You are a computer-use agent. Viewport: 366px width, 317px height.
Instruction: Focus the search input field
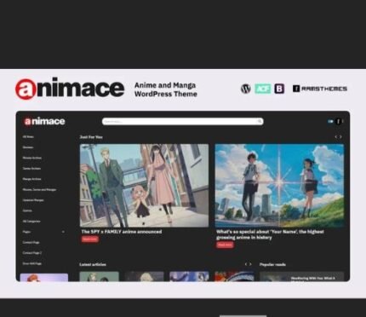pyautogui.click(x=183, y=121)
